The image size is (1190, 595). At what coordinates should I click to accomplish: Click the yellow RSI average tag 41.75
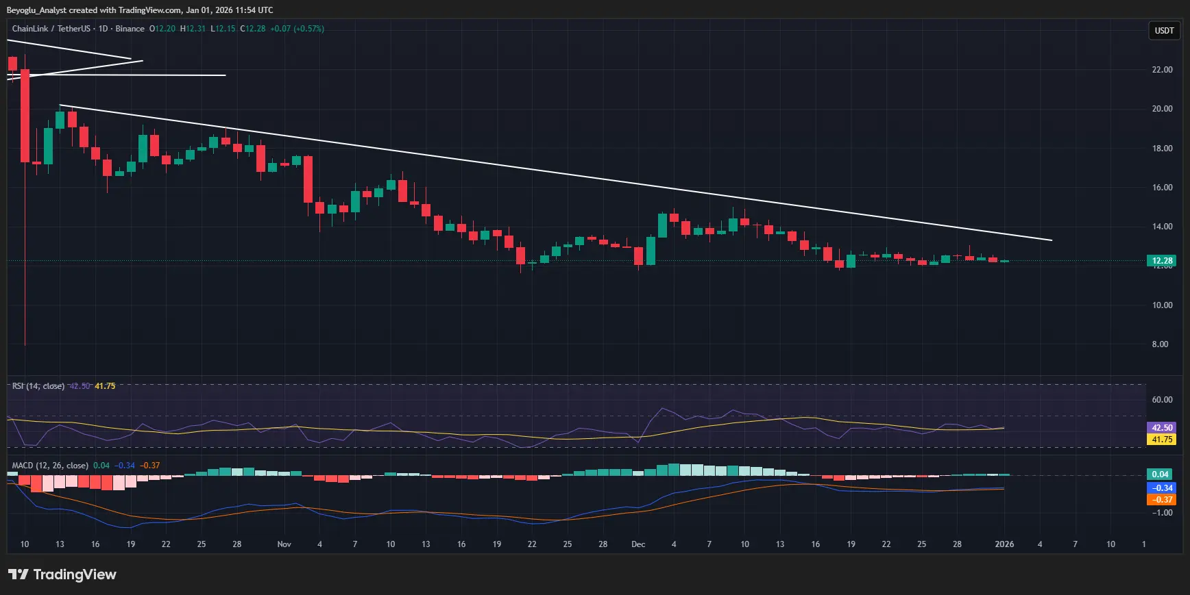tap(1161, 440)
